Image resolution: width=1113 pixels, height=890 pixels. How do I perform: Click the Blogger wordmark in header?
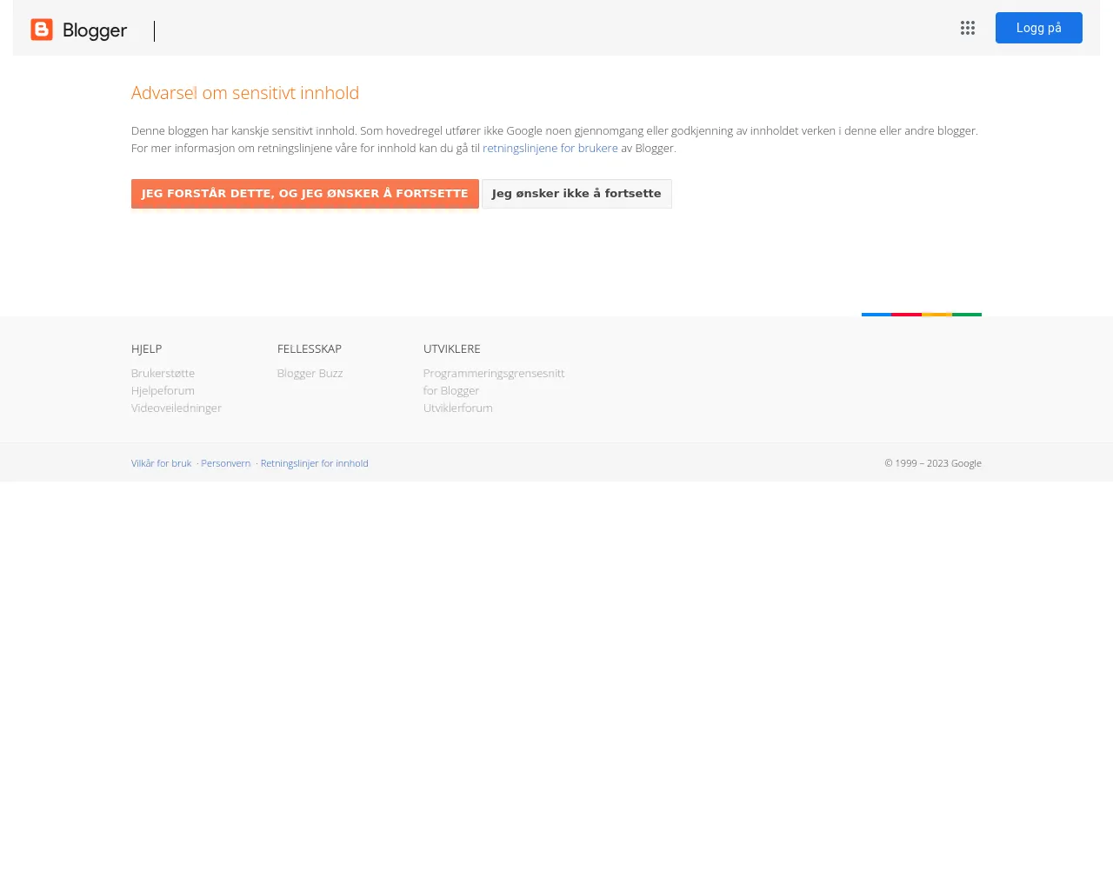click(x=95, y=31)
